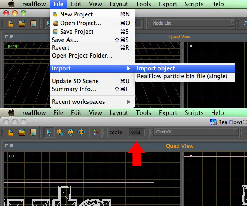Click realflow app menu in top menu bar
Viewport: 247px width, 206px height.
tap(34, 4)
